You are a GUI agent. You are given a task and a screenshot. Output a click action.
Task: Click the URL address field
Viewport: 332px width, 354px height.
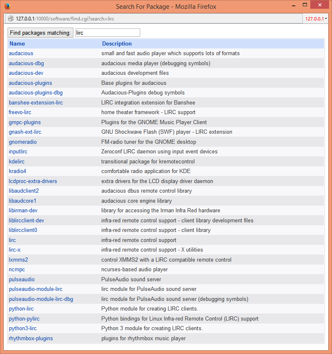154,19
